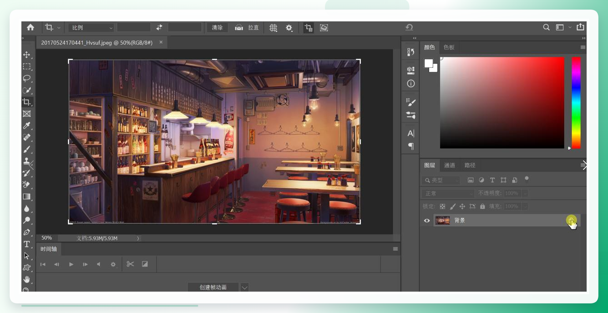Swap crop width and height values

159,27
